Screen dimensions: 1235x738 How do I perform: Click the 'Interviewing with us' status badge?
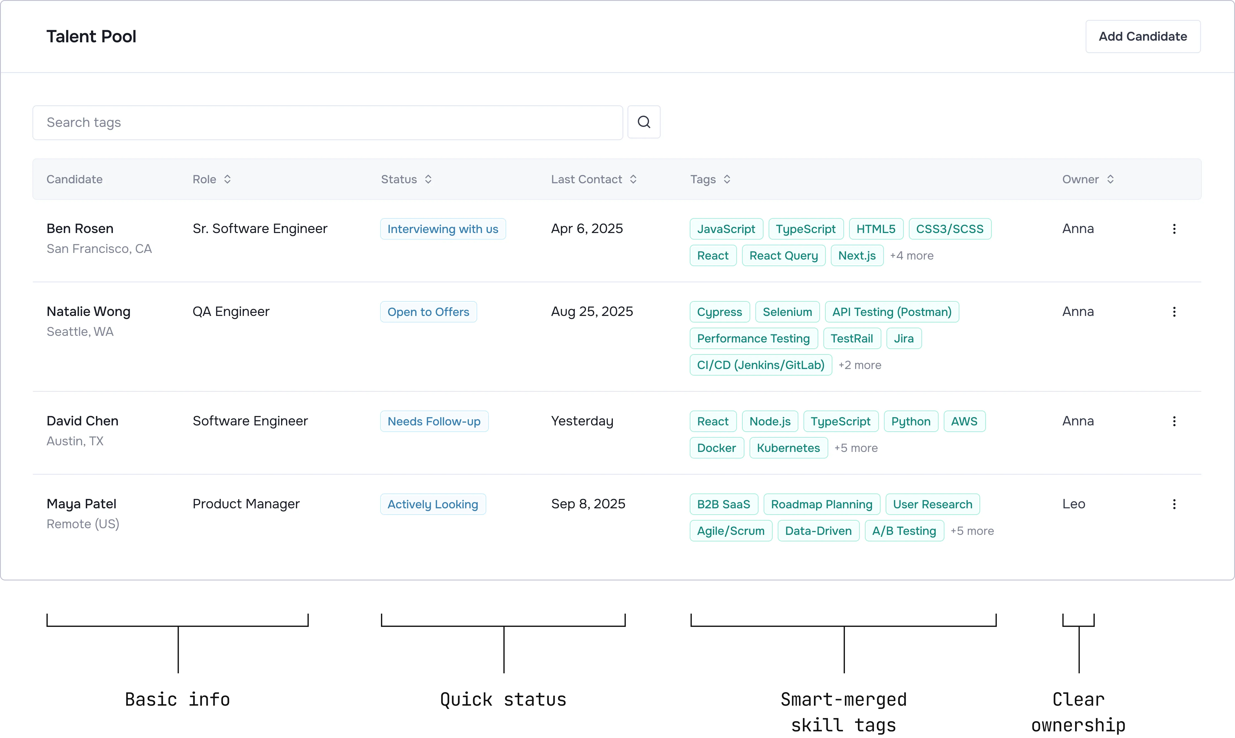point(443,229)
